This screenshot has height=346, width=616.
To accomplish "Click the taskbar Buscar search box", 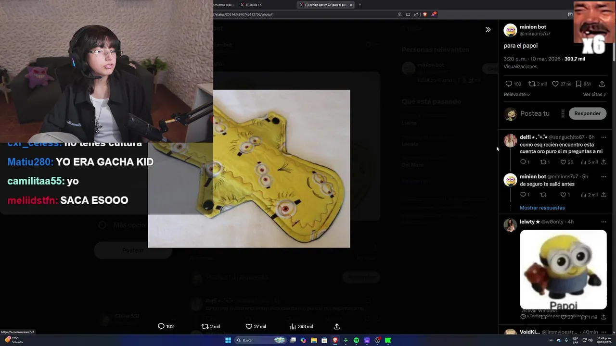I will point(260,340).
